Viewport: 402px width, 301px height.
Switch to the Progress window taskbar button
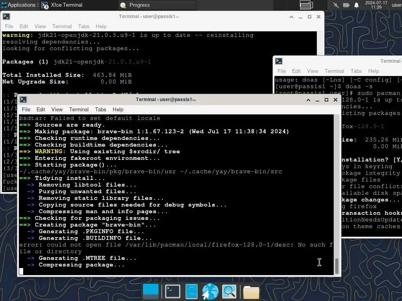pyautogui.click(x=157, y=5)
